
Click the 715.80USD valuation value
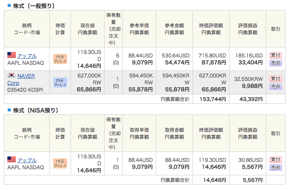[x=212, y=55]
